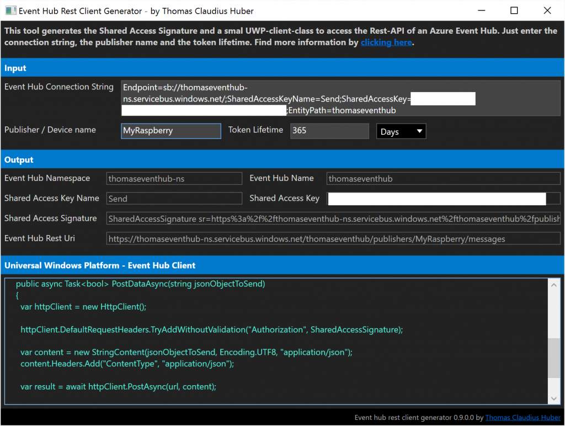Click the Event Hub Rest Uri field
565x426 pixels.
[333, 238]
